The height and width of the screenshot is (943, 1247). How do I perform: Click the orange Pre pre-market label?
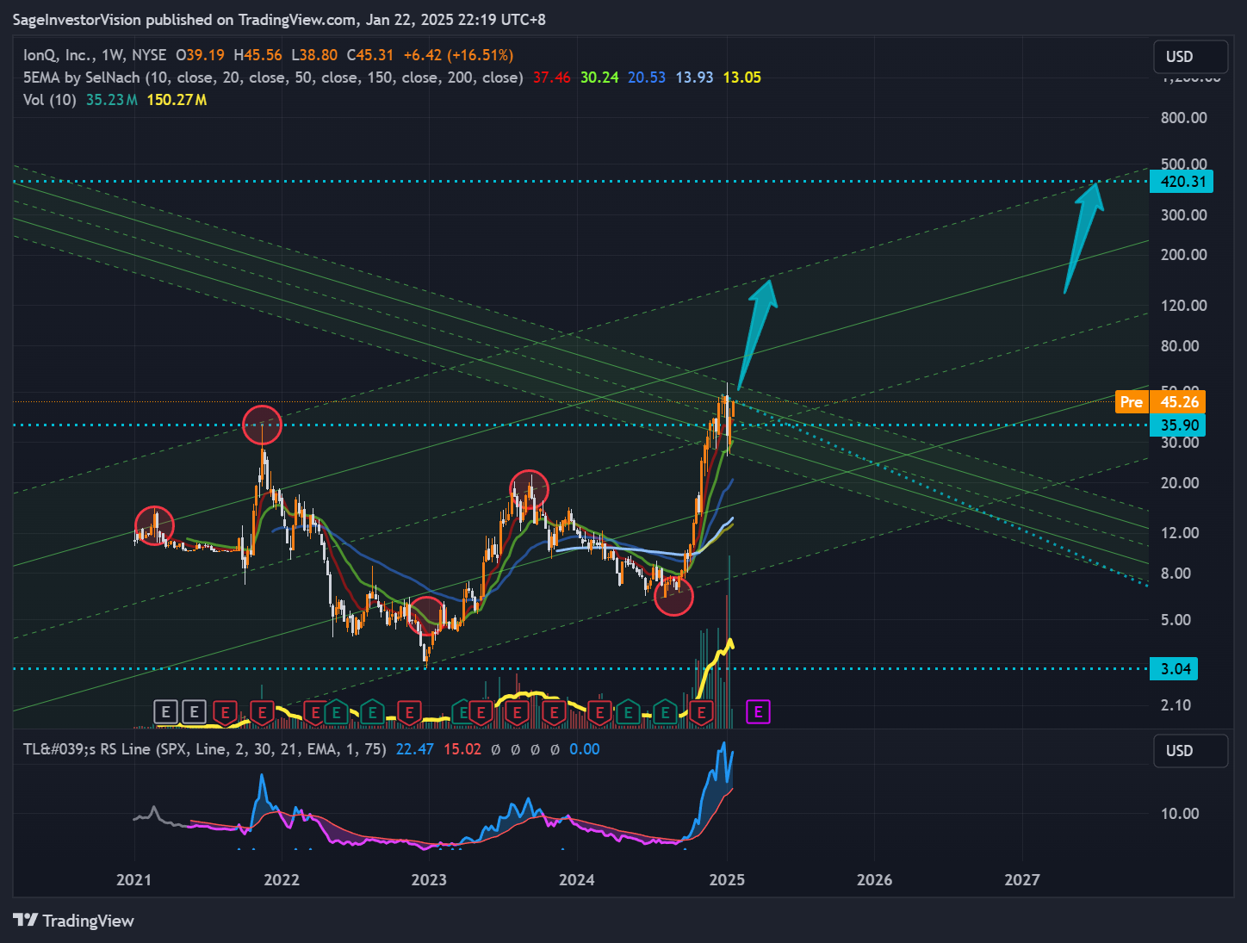click(1132, 402)
